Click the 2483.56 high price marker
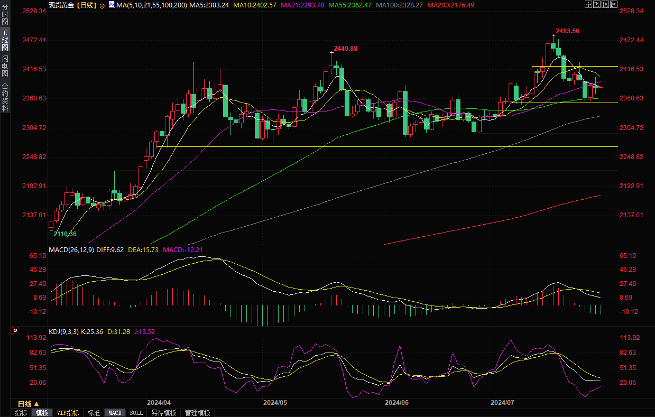The height and width of the screenshot is (417, 655). pyautogui.click(x=567, y=31)
